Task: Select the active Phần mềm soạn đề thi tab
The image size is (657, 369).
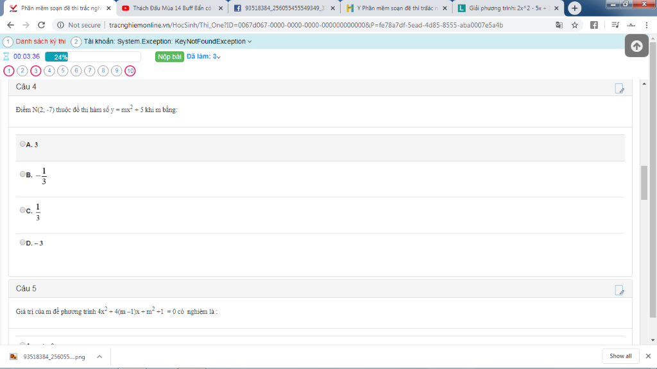Action: pos(60,8)
